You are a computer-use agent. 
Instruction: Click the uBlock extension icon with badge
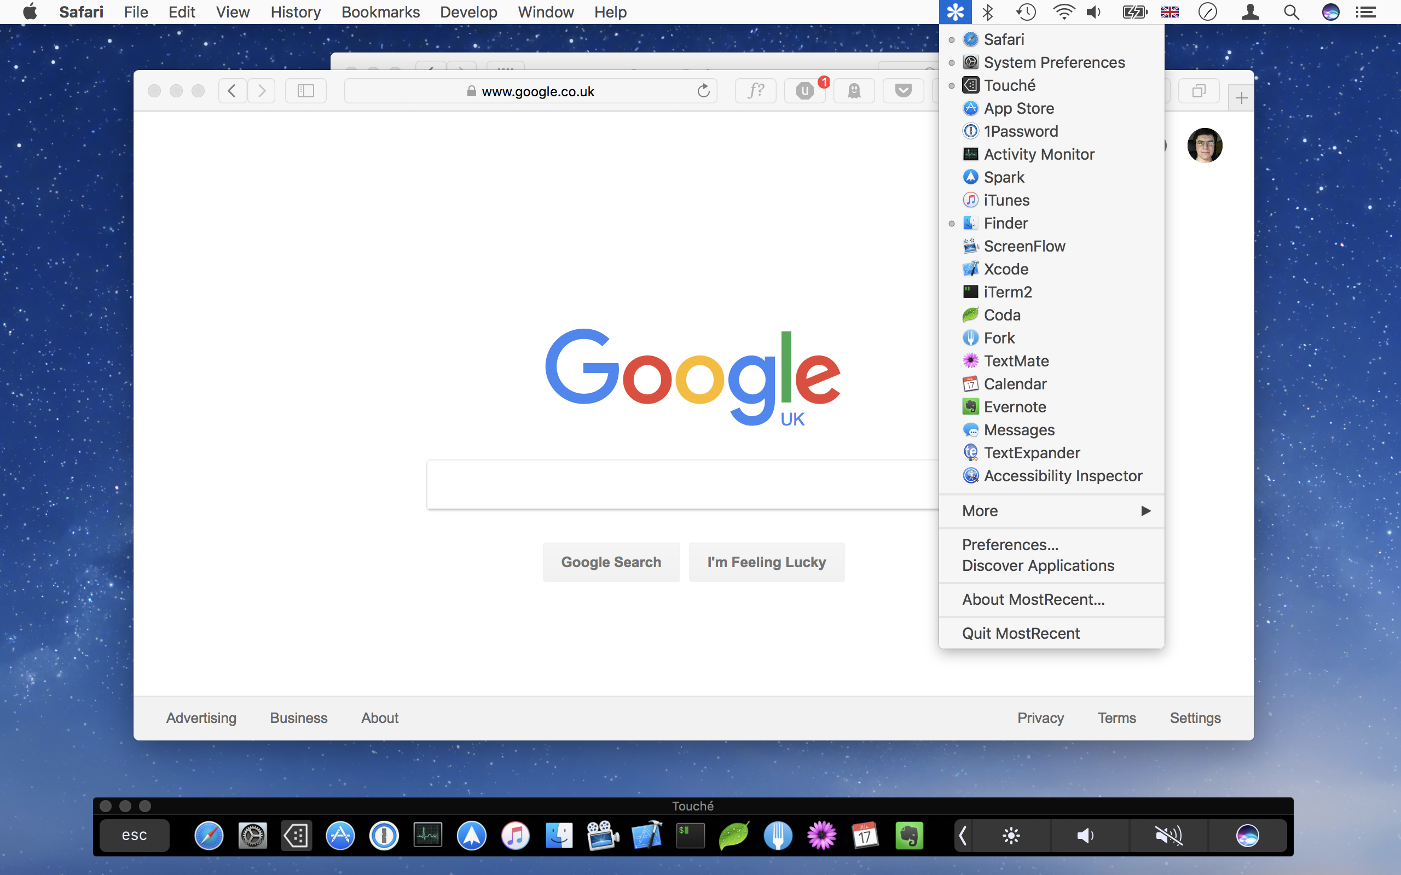pyautogui.click(x=804, y=91)
